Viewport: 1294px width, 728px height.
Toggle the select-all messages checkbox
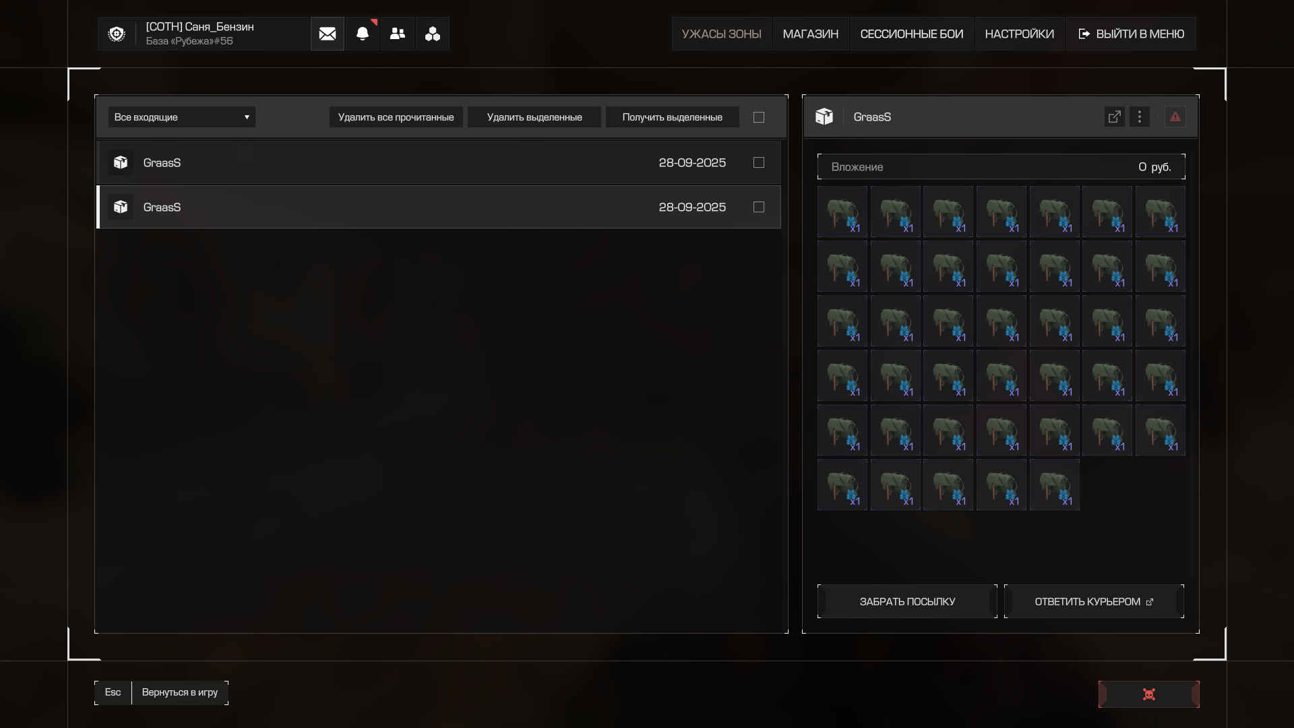(x=759, y=117)
